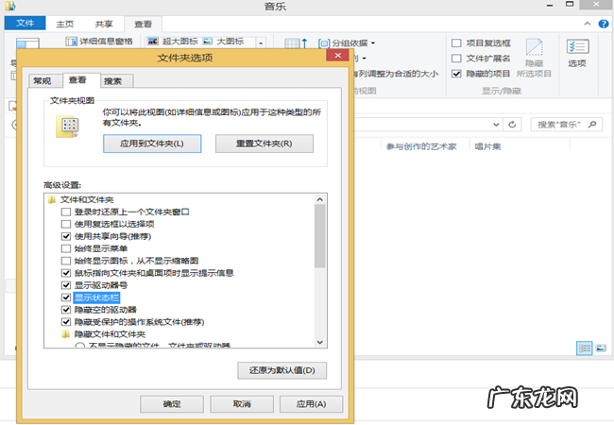Open the File (文件) ribbon tab

[26, 23]
